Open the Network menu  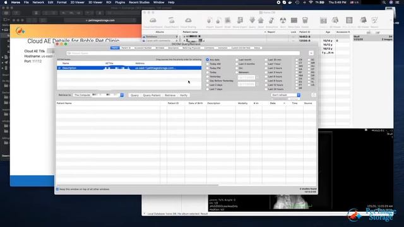[x=38, y=3]
